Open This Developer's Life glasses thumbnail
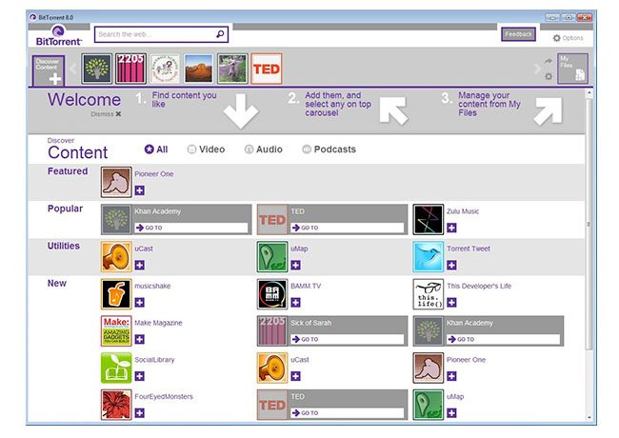 (x=429, y=294)
